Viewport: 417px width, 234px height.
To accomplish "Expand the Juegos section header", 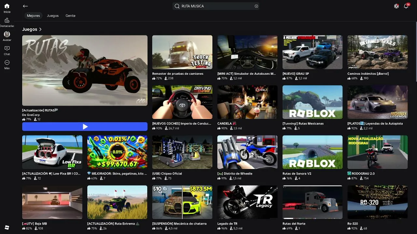I will click(x=32, y=29).
